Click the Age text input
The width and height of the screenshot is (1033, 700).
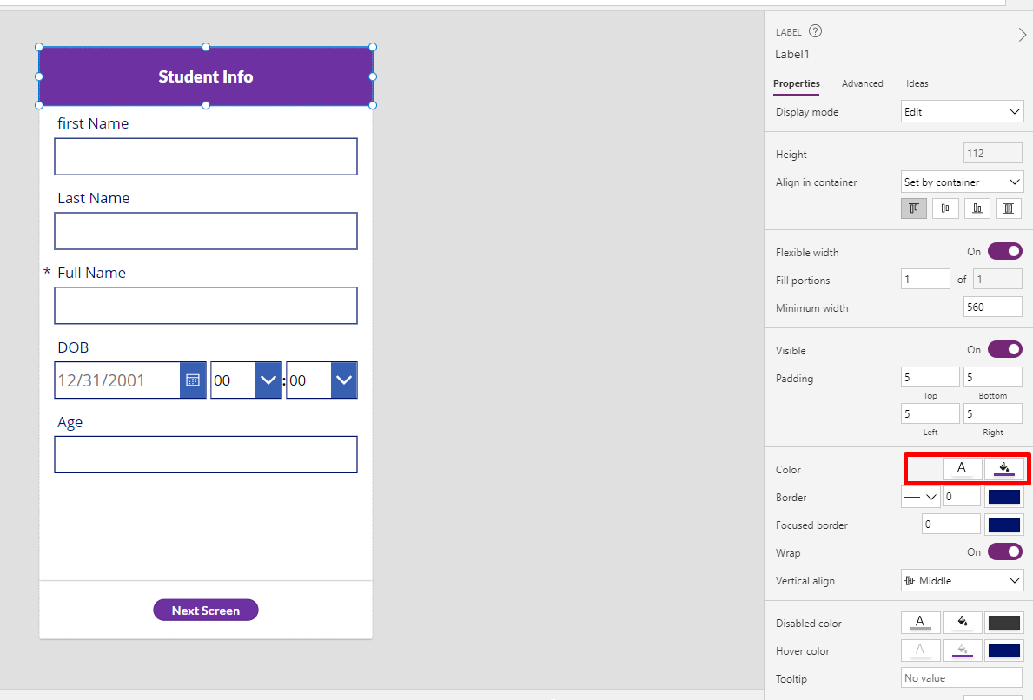click(x=206, y=454)
